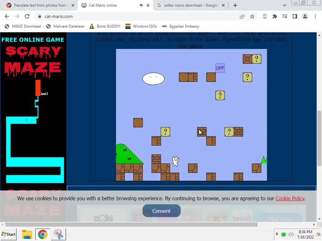The height and width of the screenshot is (241, 322).
Task: Expand the tab search dropdown arrow
Action: [284, 5]
